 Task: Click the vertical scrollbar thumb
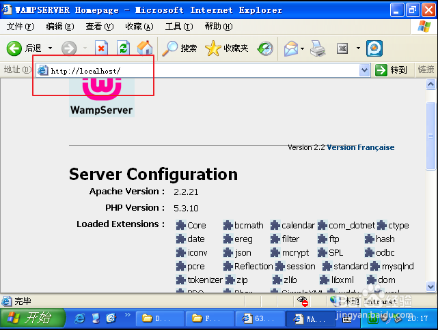tap(430, 136)
